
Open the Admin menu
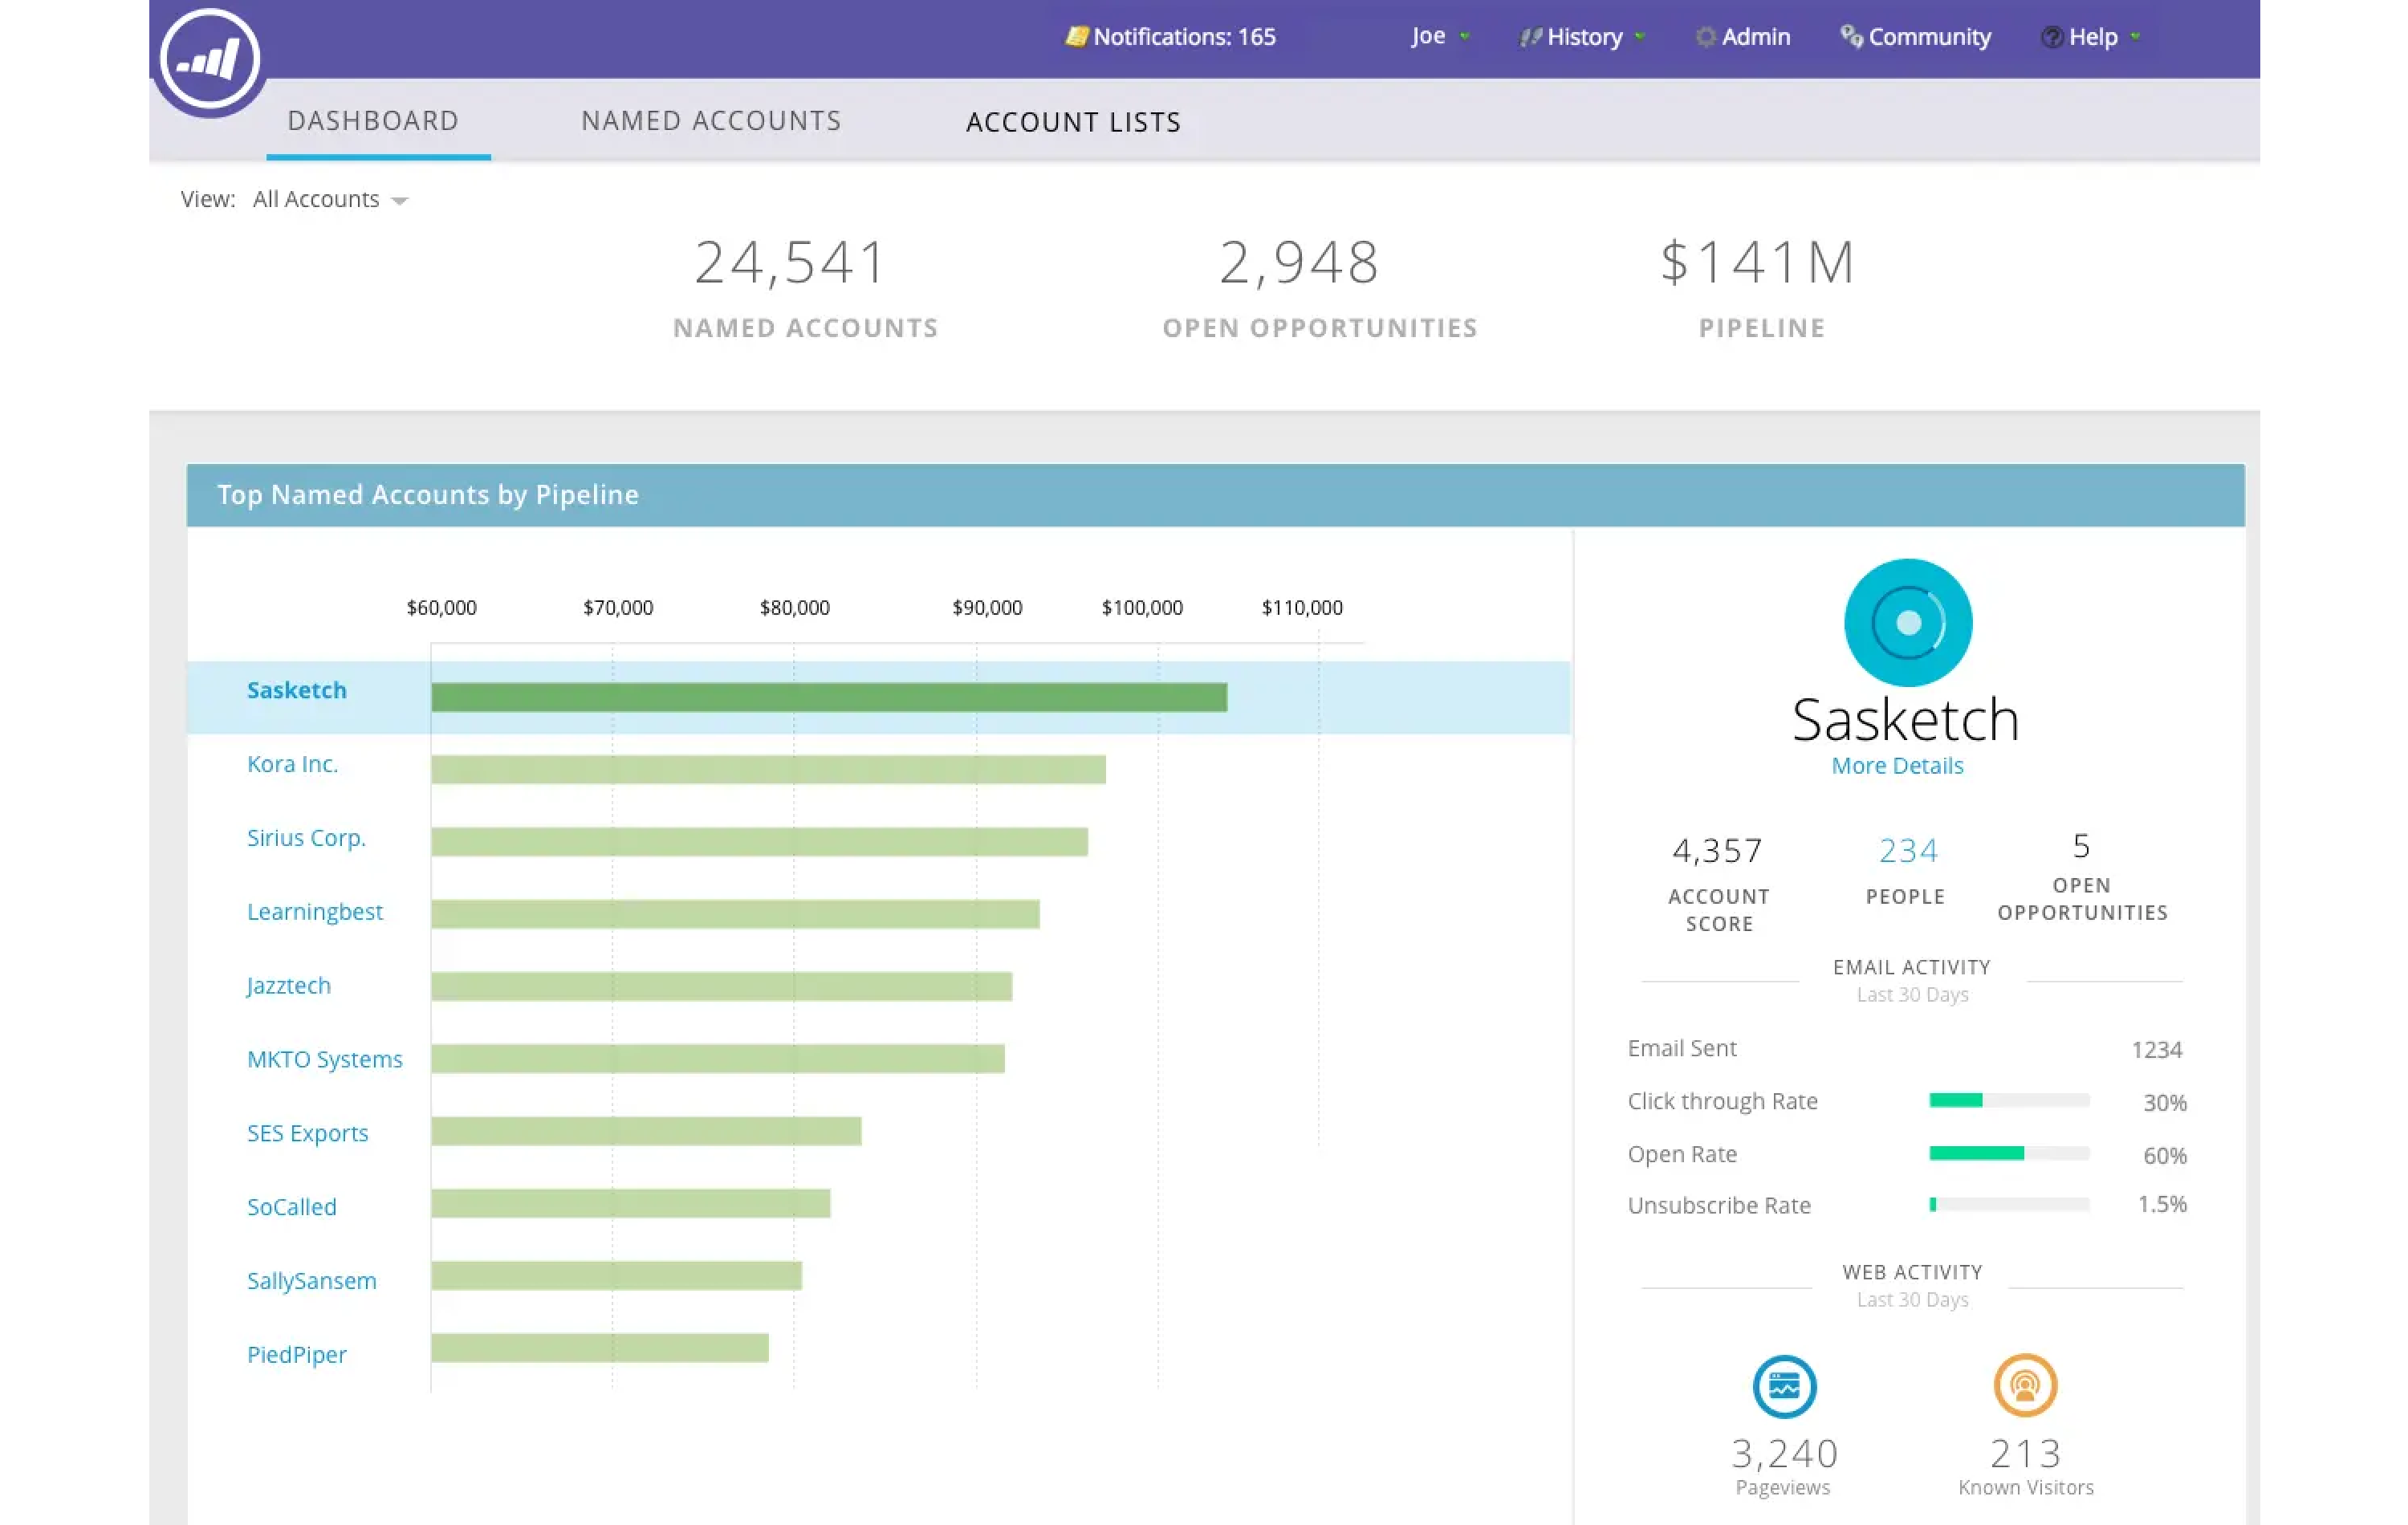1743,37
